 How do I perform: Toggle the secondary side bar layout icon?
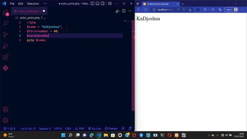point(103,3)
